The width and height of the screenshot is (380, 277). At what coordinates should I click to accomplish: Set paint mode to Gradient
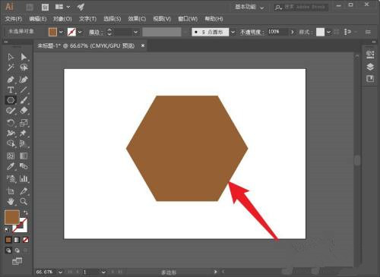coord(17,240)
